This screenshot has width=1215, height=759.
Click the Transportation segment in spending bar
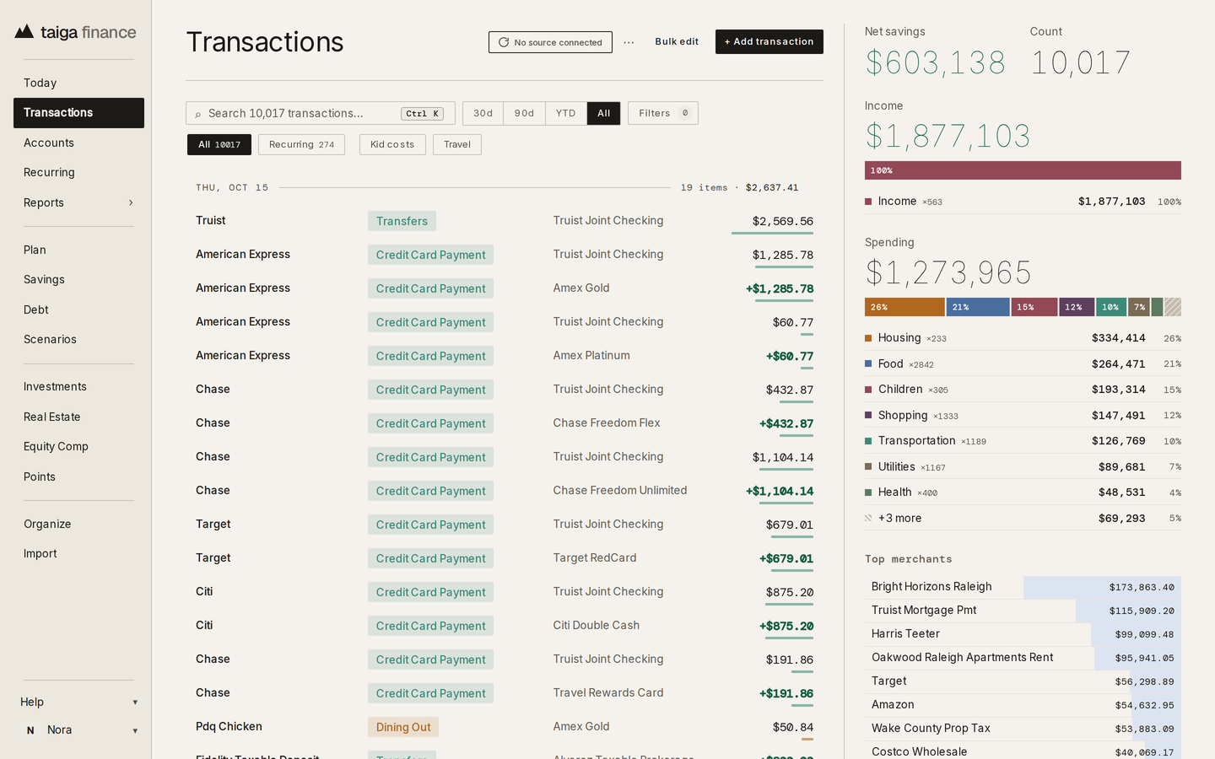coord(1111,307)
